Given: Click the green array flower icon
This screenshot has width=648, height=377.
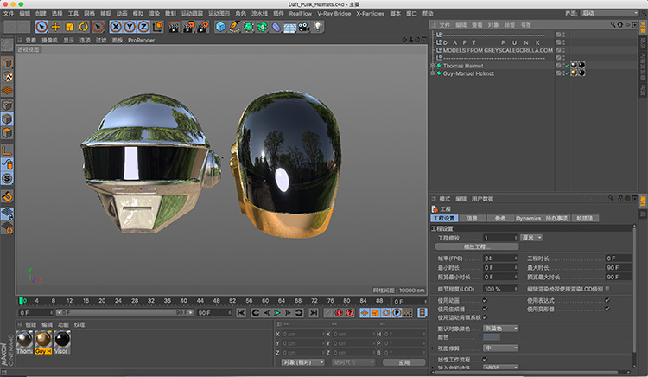Looking at the screenshot, I should 263,27.
